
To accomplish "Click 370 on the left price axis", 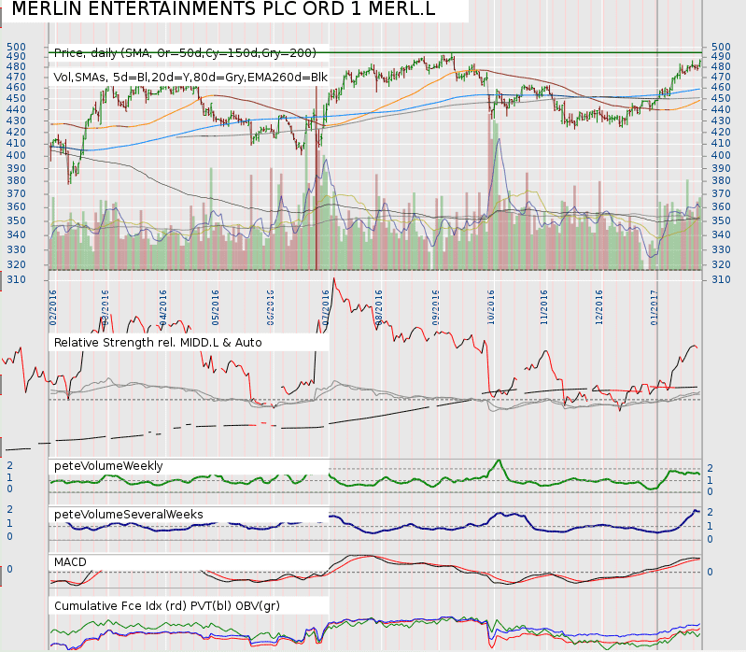I will (x=16, y=193).
